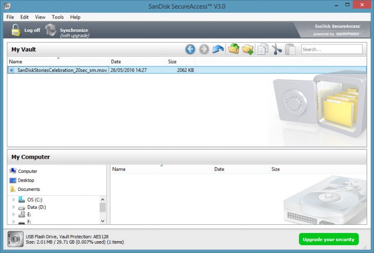Expand the E: drive tree node
Screen dimensions: 374x253
13,214
